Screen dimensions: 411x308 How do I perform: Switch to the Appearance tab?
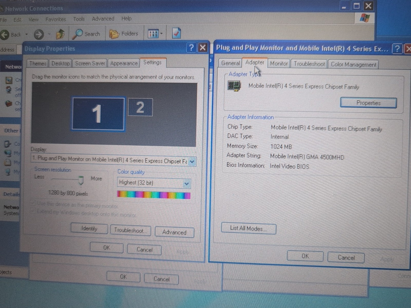click(124, 63)
